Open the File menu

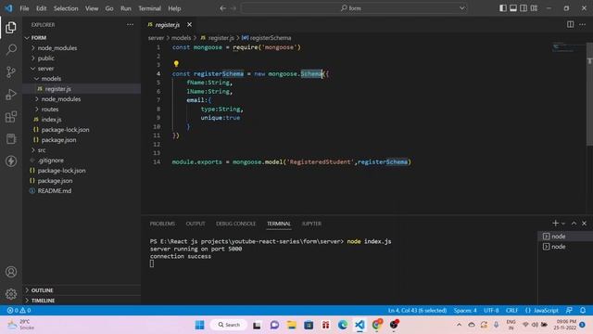coord(24,8)
